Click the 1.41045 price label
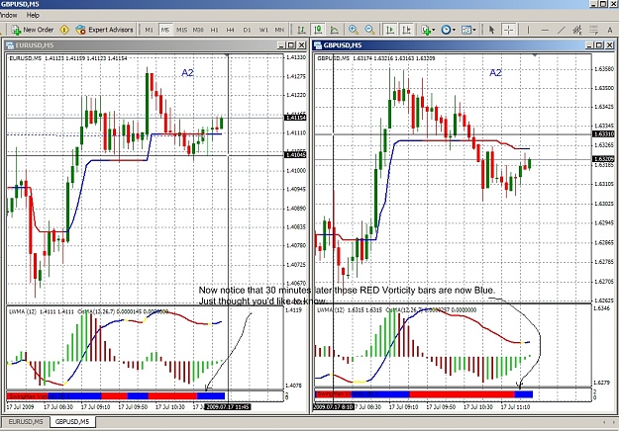Viewport: 619px width, 431px height. pyautogui.click(x=295, y=155)
